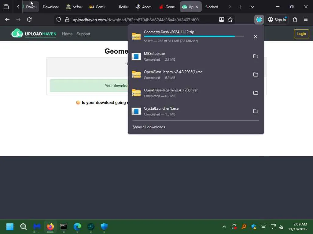
Task: Click Geometry.Dash.v2024.11.12.zip download progress bar
Action: coord(193,36)
